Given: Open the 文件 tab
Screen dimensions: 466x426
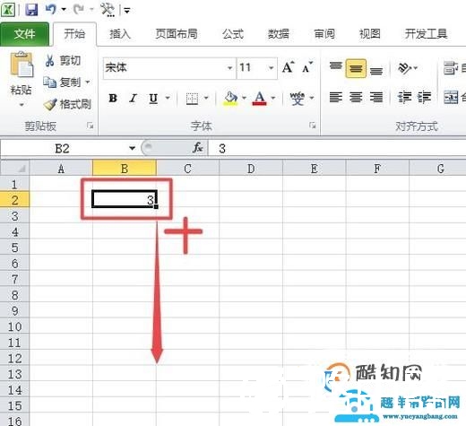Looking at the screenshot, I should pyautogui.click(x=24, y=34).
